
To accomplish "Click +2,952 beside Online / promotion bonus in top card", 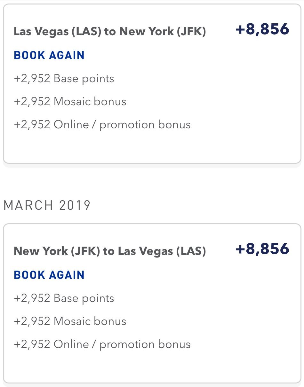I will tap(32, 125).
